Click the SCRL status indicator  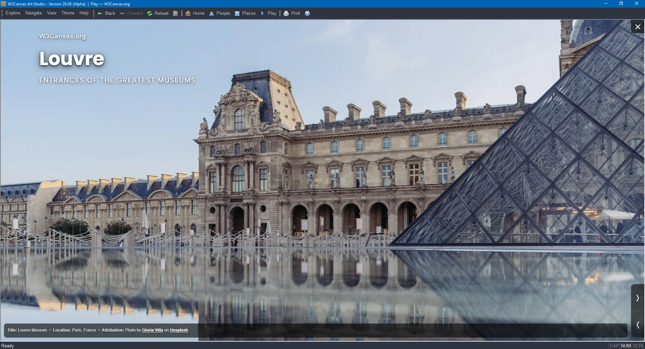[638, 346]
